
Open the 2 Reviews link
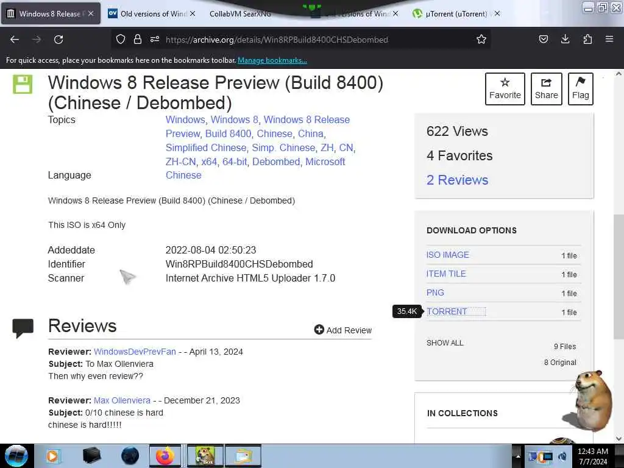tap(457, 180)
